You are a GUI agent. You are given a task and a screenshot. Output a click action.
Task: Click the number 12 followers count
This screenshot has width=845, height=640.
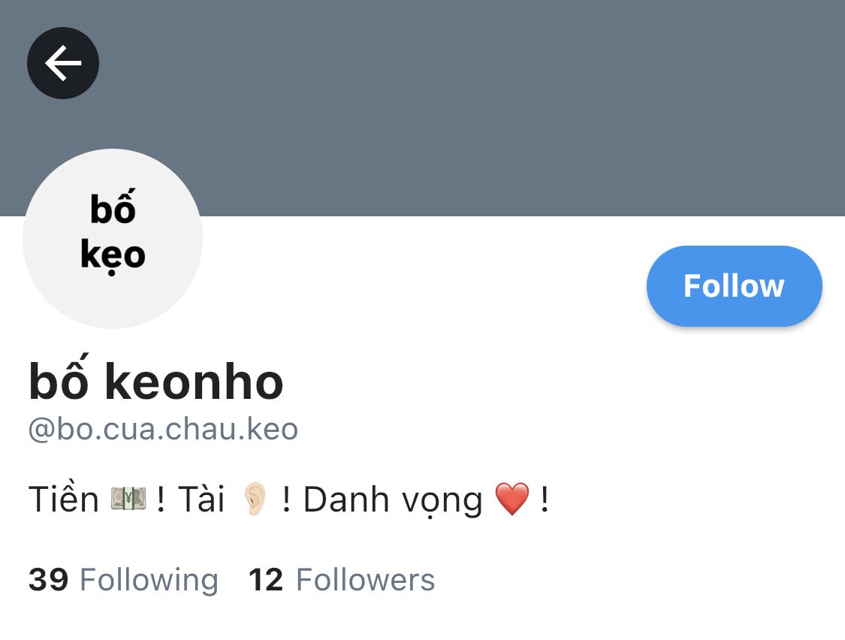click(x=266, y=580)
